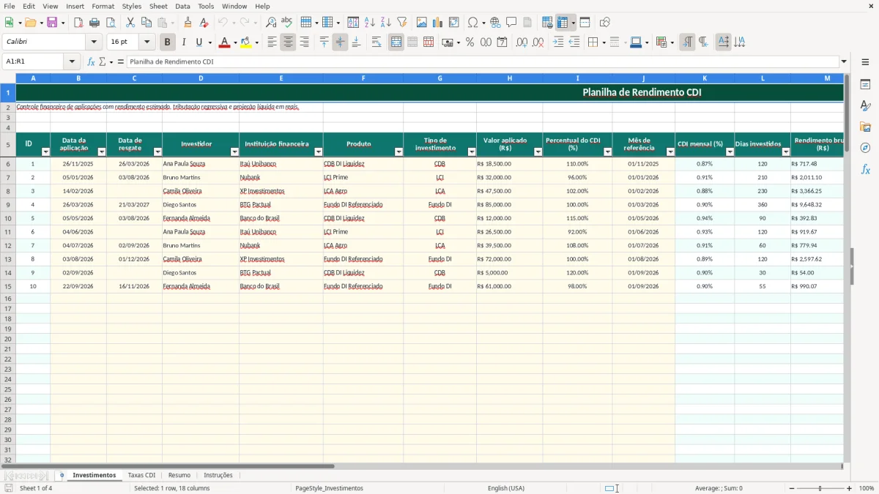Click the Increase Indent icon
The height and width of the screenshot is (494, 879).
(558, 42)
